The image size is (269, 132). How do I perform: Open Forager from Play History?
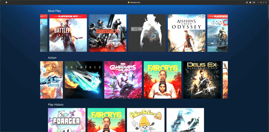(x=67, y=120)
